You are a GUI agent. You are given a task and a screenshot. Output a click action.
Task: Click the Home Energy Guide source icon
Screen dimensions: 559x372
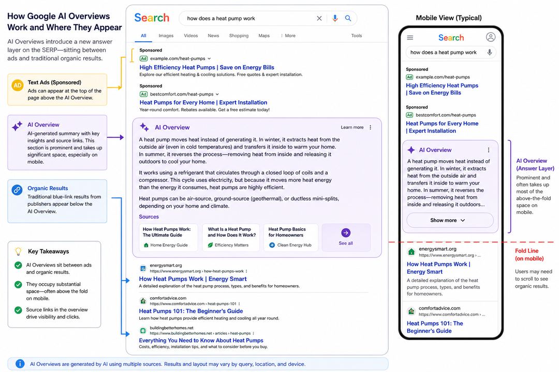pos(146,245)
